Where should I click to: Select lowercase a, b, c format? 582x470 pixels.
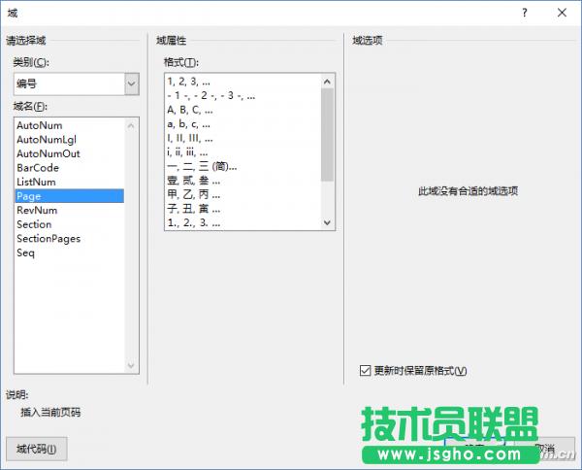coord(188,124)
